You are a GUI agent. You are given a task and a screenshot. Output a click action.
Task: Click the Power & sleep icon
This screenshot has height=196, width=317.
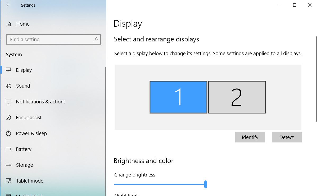tap(8, 133)
